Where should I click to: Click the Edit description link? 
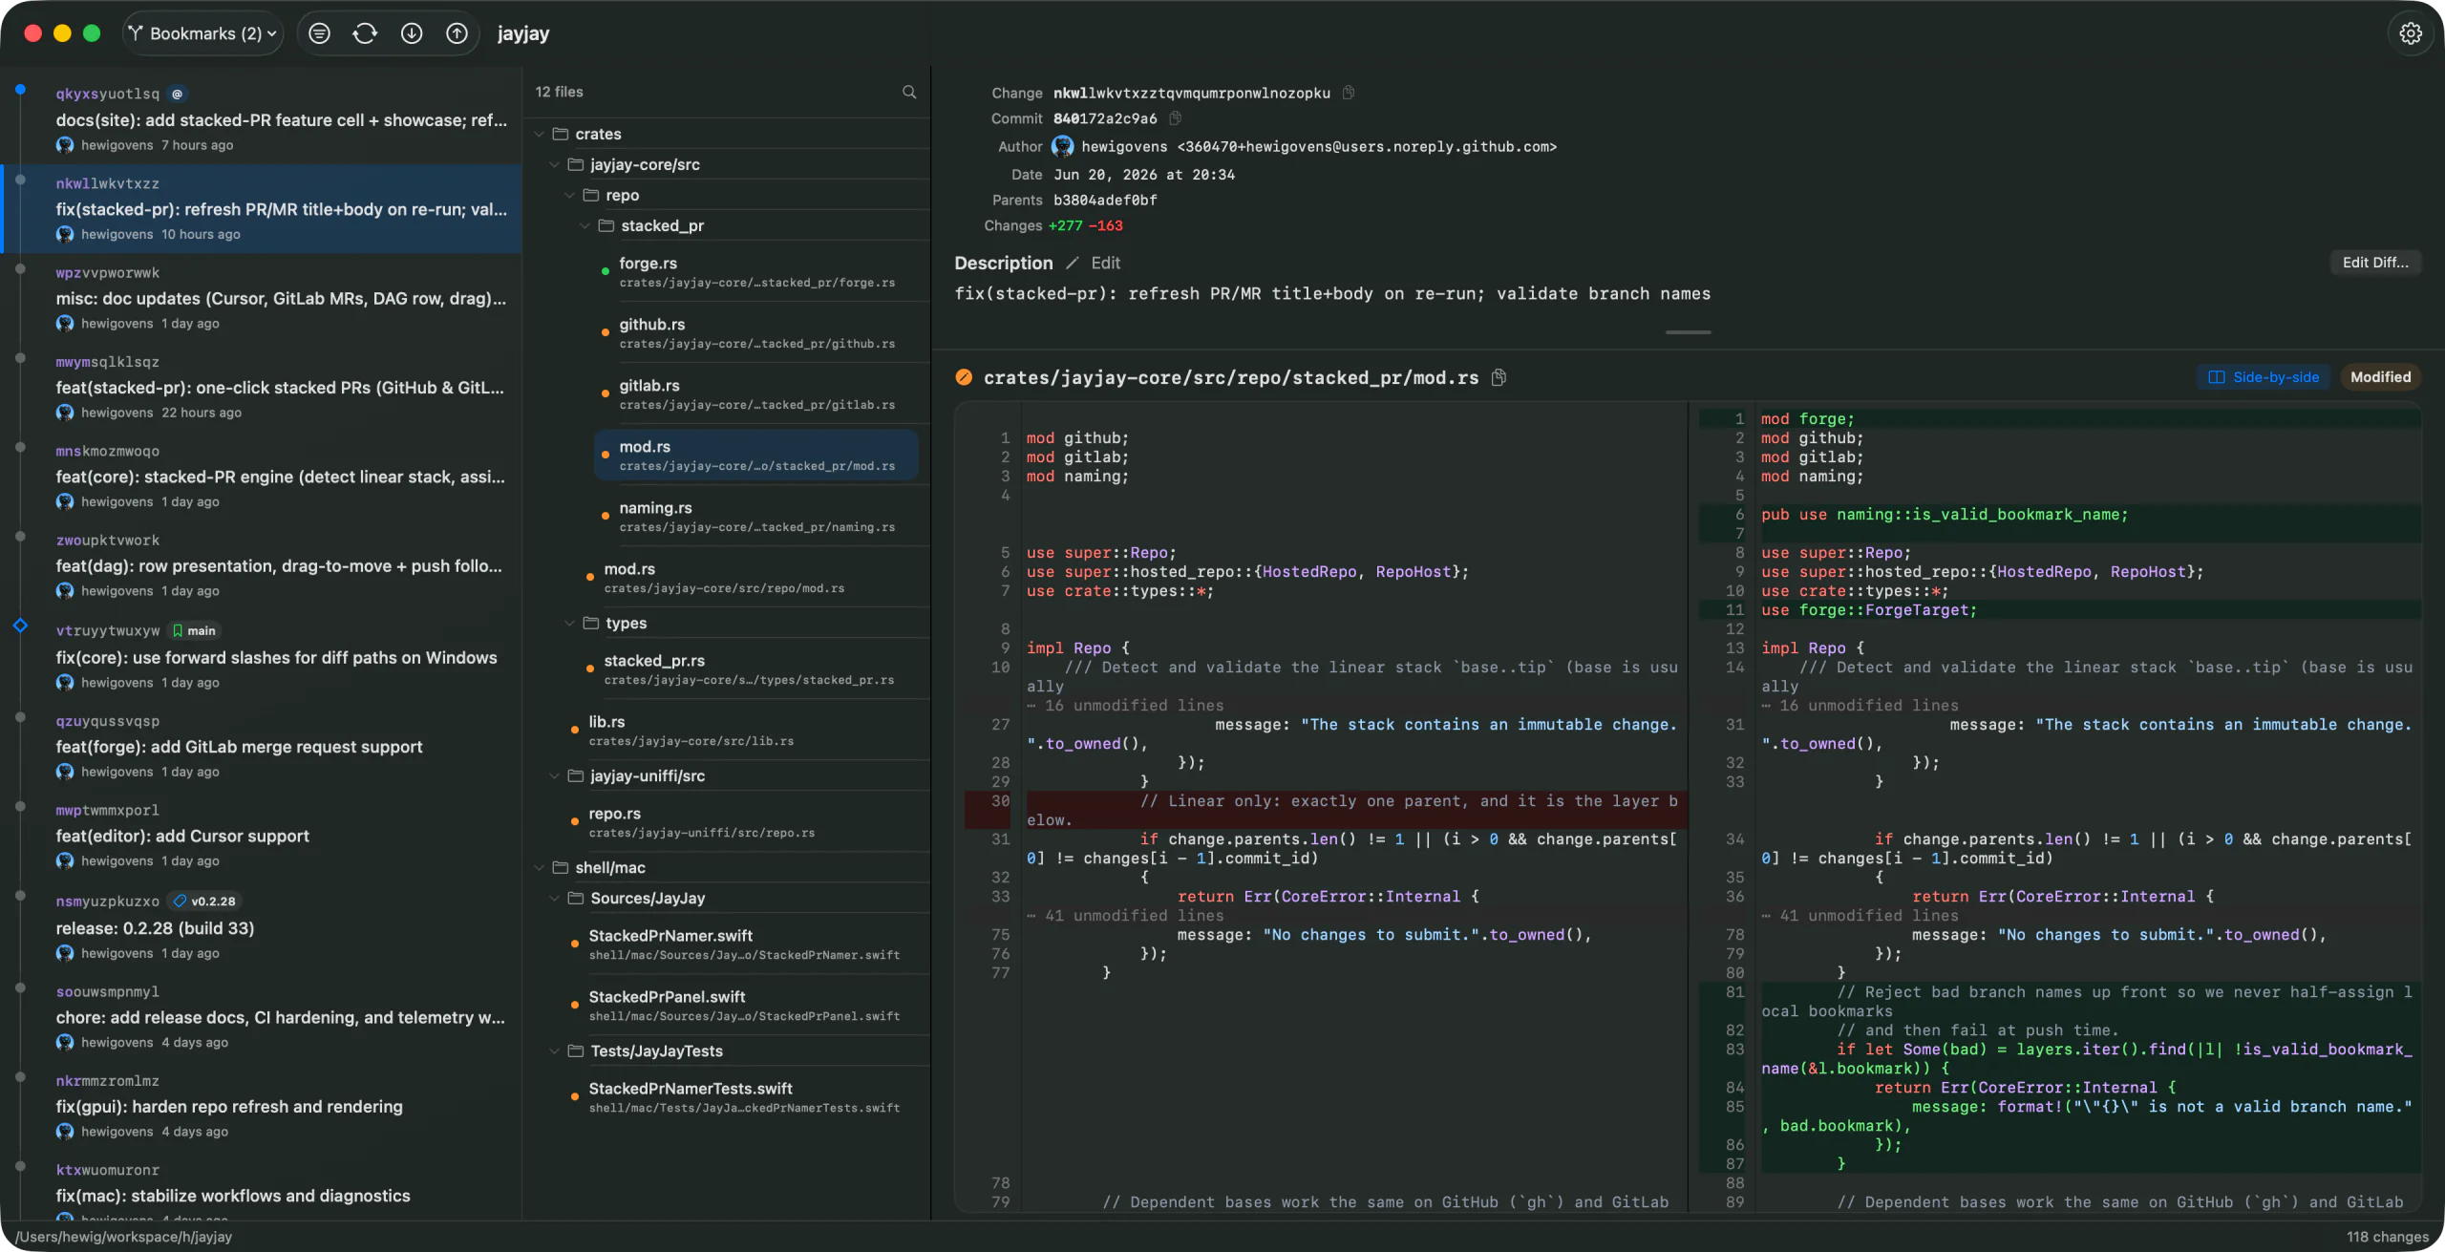point(1106,263)
